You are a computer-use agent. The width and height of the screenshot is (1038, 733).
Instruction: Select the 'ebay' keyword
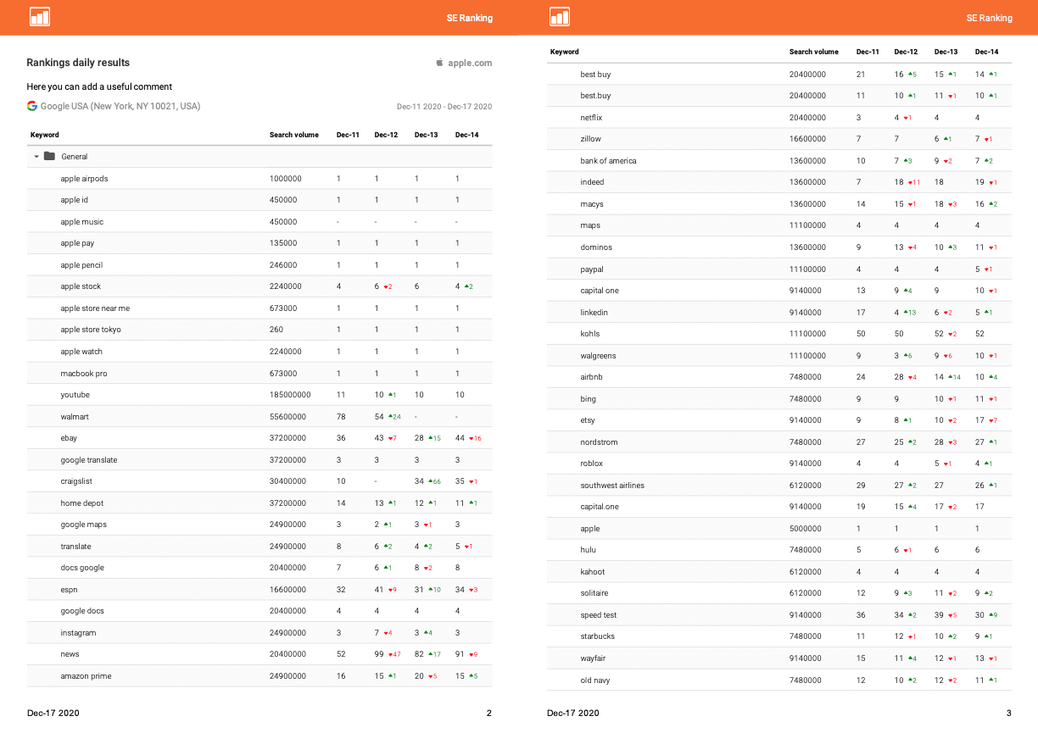coord(70,438)
